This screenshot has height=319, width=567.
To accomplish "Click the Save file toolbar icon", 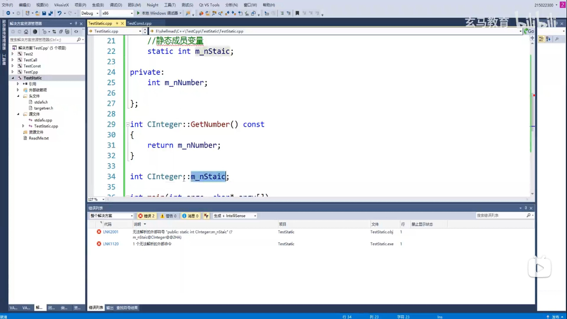I will tap(44, 13).
